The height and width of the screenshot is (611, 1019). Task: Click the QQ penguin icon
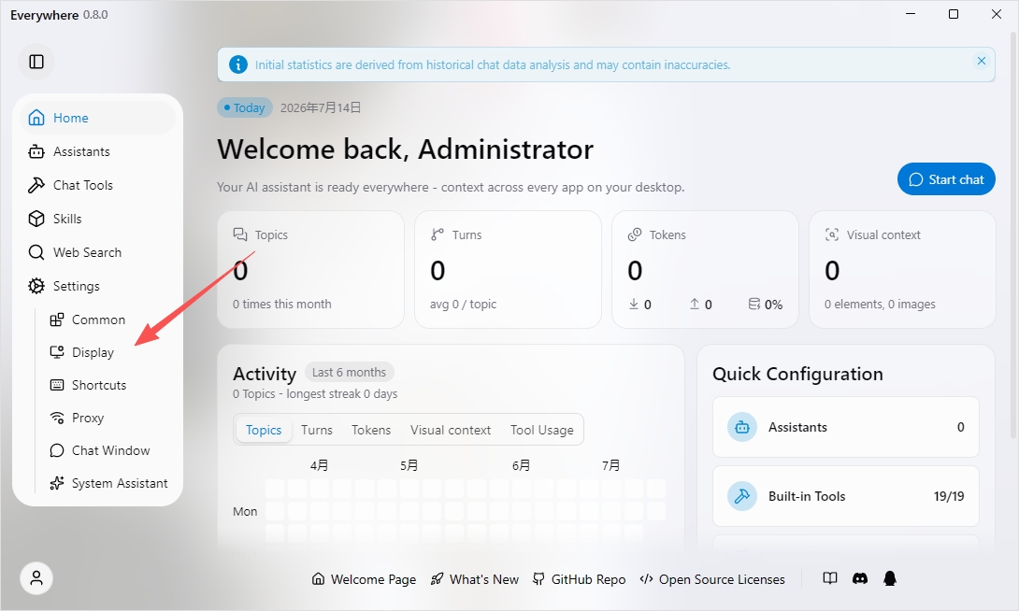(890, 578)
